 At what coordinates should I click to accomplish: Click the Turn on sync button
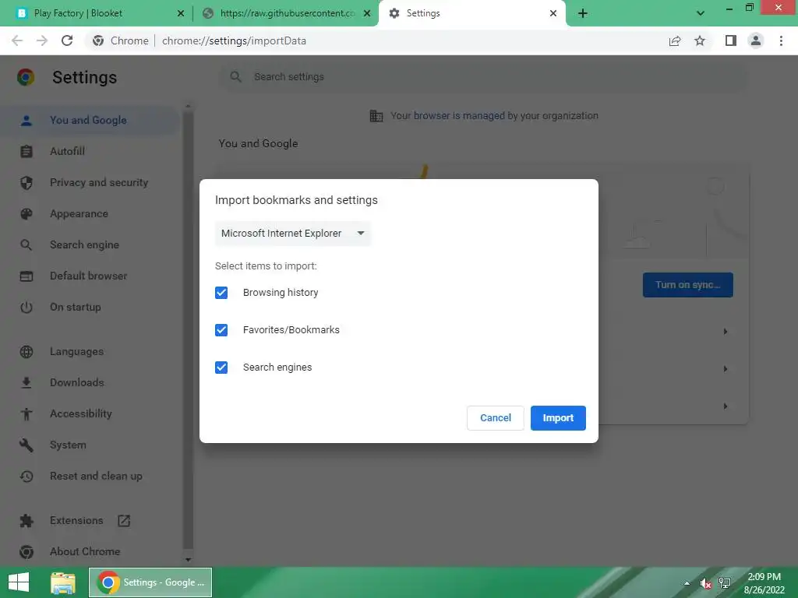tap(687, 285)
